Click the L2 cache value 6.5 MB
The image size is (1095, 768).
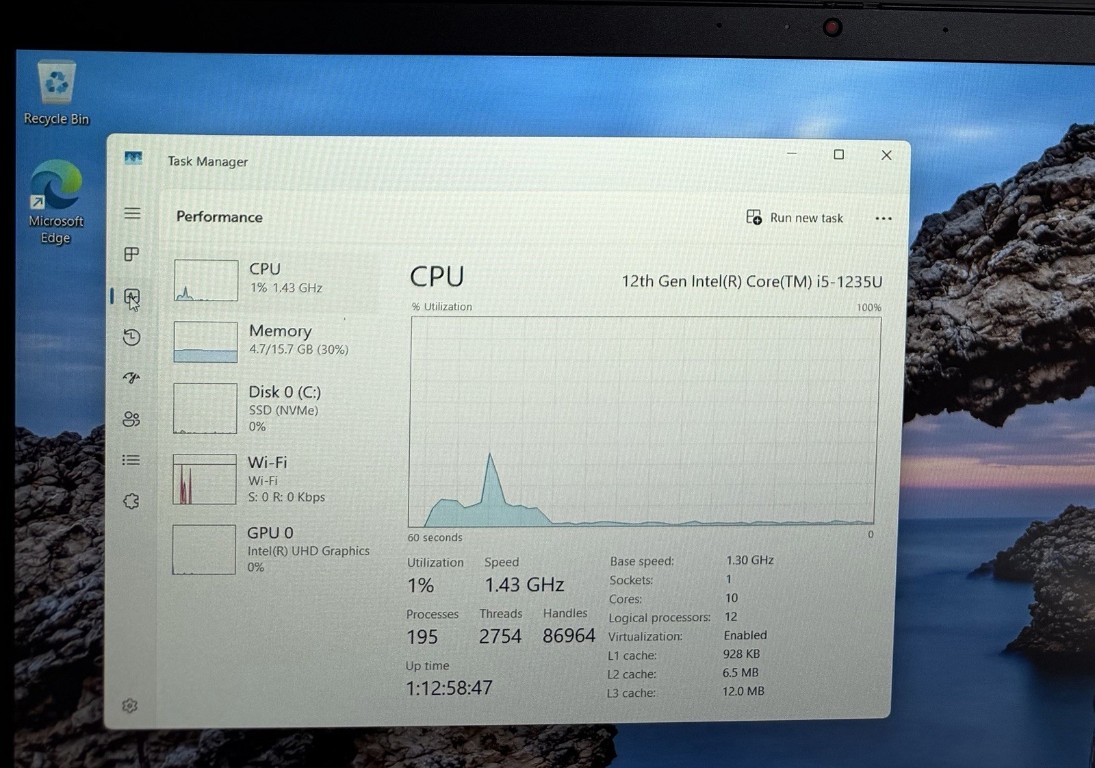coord(740,673)
